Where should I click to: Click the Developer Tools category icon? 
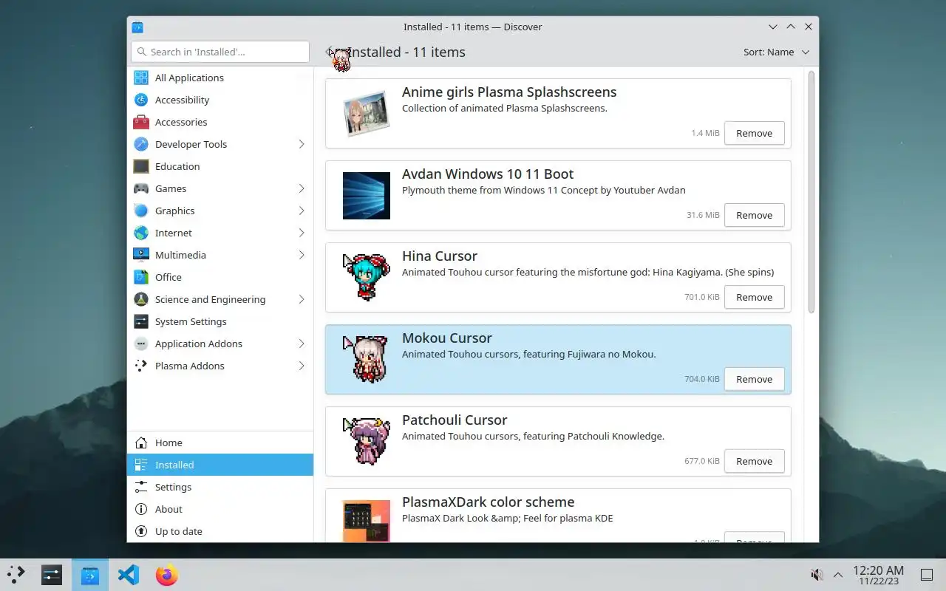[141, 144]
